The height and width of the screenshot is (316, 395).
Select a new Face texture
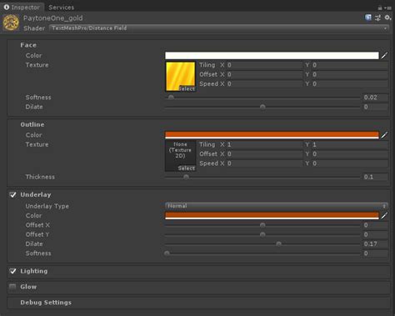[x=187, y=88]
